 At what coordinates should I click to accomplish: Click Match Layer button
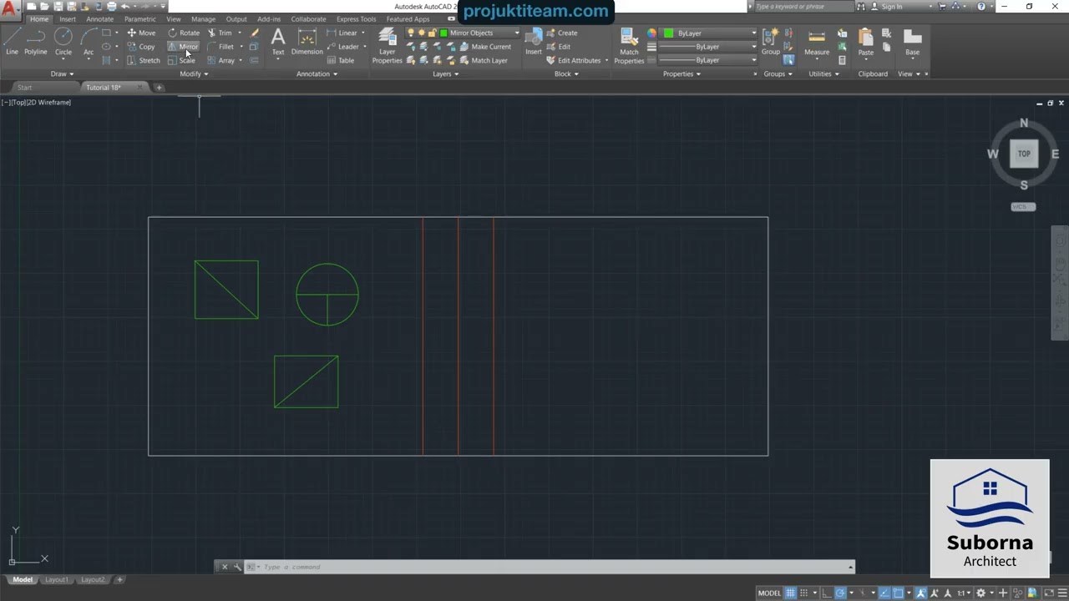tap(483, 60)
